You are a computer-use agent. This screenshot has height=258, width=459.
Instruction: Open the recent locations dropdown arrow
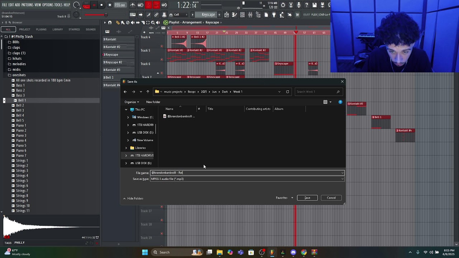(141, 92)
